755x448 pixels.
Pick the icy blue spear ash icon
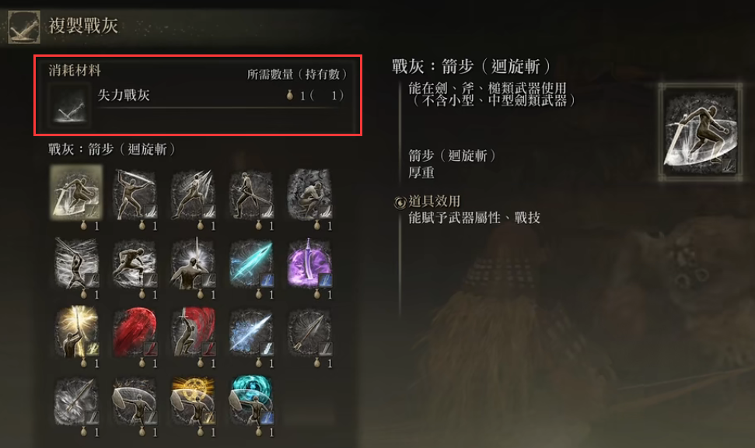click(x=251, y=332)
